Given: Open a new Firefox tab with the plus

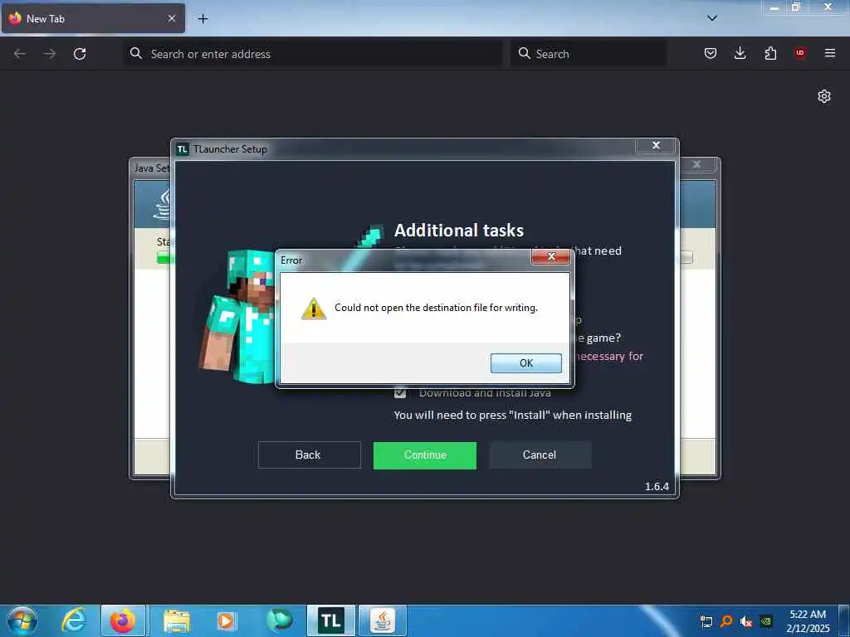Looking at the screenshot, I should pyautogui.click(x=203, y=19).
